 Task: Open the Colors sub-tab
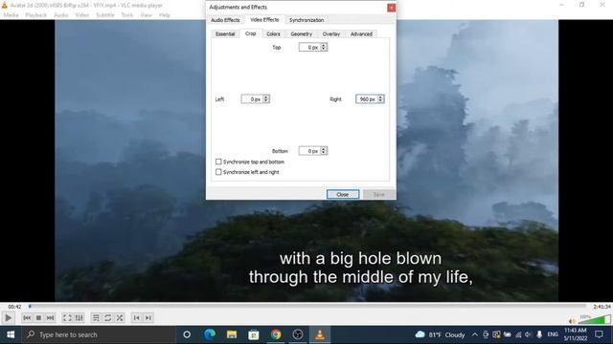(x=273, y=34)
